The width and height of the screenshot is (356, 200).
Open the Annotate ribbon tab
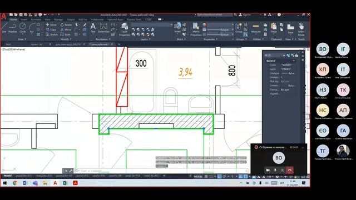[36, 20]
